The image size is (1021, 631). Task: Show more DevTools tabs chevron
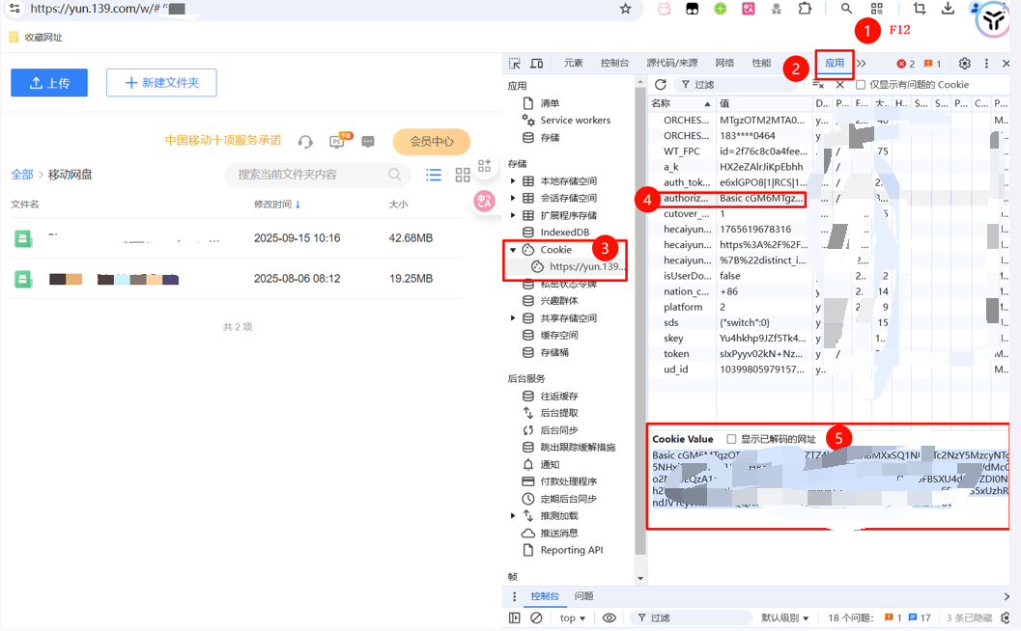click(862, 63)
